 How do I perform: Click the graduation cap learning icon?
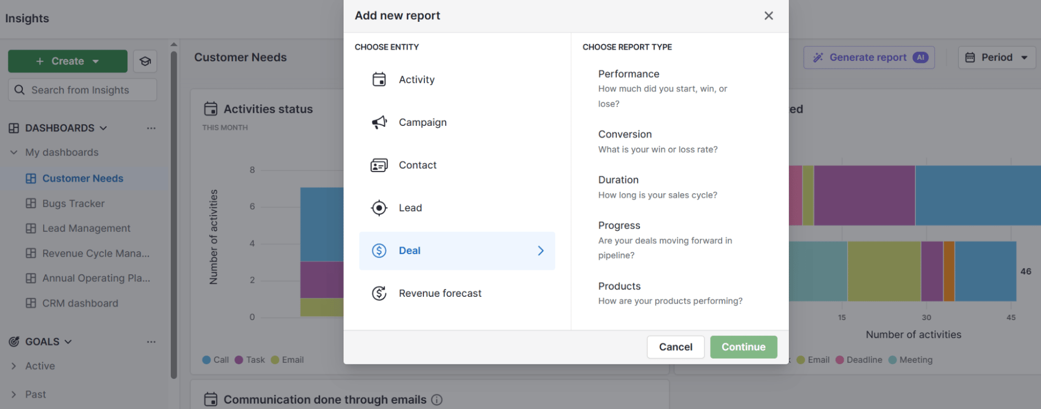point(145,61)
